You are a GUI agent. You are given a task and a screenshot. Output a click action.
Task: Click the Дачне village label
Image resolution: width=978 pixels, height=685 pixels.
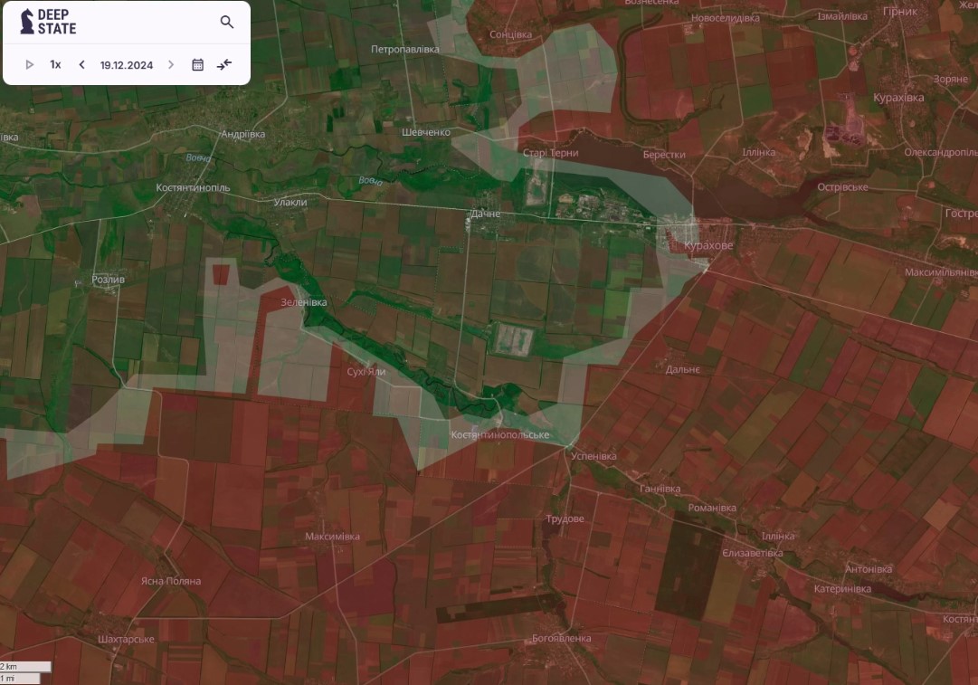(x=485, y=214)
